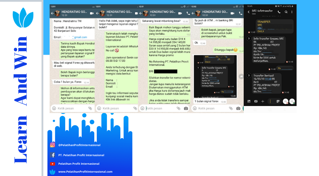Screen dimensions: 319x176
Task: Call the BRI-infotransfer sender via phone icon
Action: [279, 12]
